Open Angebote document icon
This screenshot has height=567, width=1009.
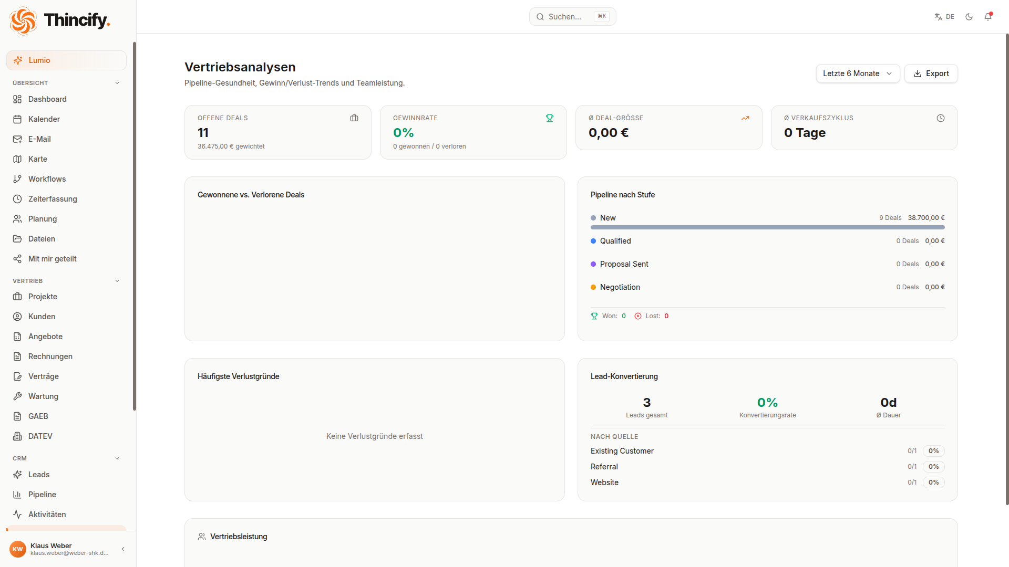pos(17,337)
